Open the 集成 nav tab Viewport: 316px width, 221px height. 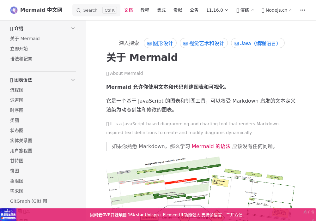point(161,10)
